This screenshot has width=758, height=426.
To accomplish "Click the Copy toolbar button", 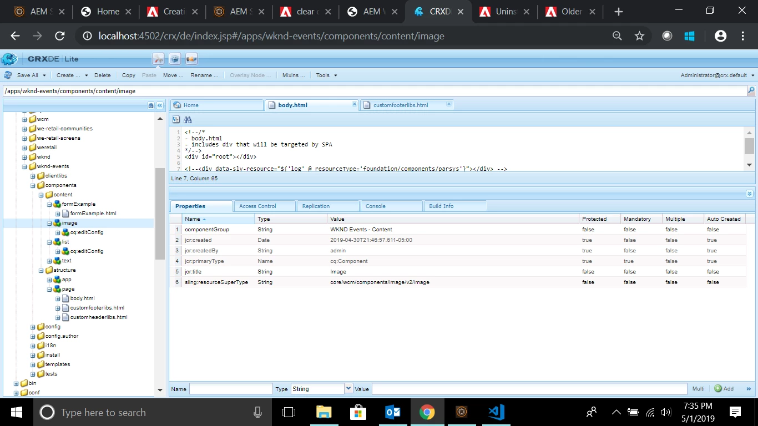I will [129, 75].
